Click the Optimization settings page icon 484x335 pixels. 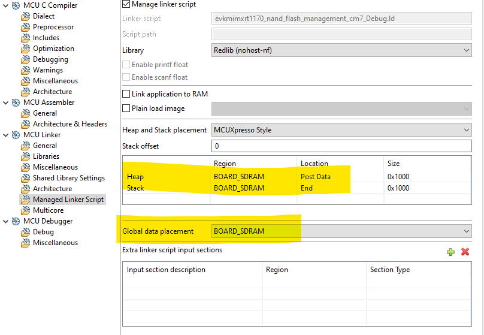click(x=25, y=49)
